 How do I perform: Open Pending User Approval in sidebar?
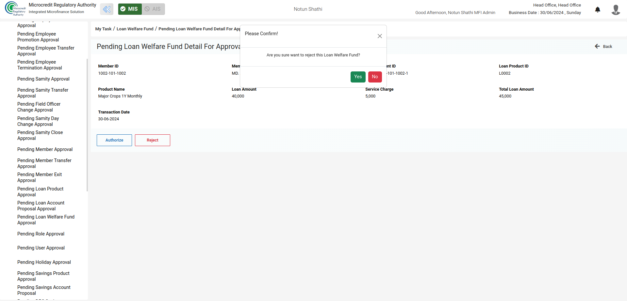click(41, 248)
